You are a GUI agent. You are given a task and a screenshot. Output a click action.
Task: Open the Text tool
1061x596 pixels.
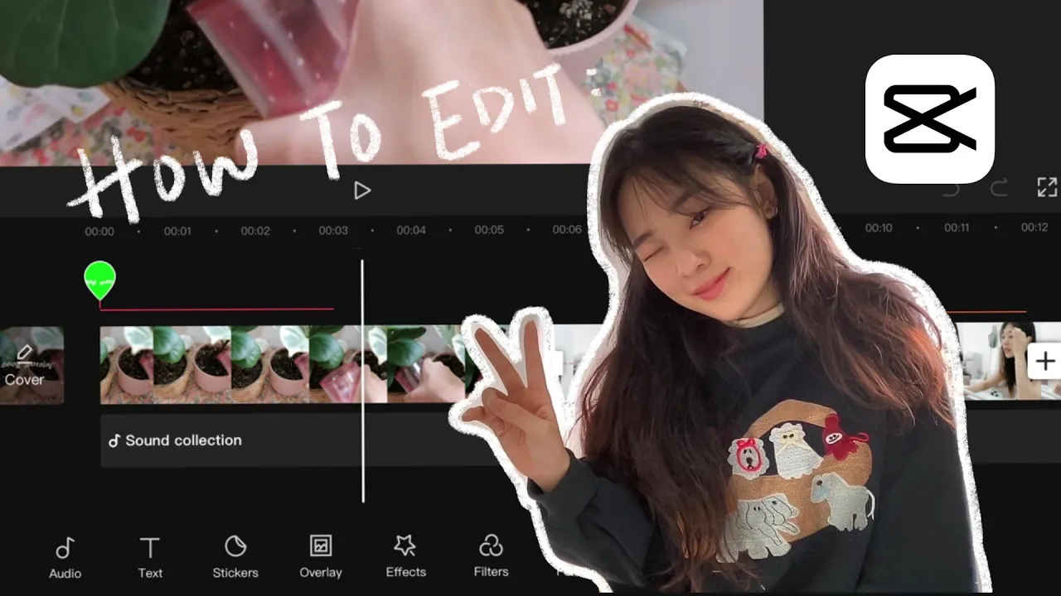(150, 557)
